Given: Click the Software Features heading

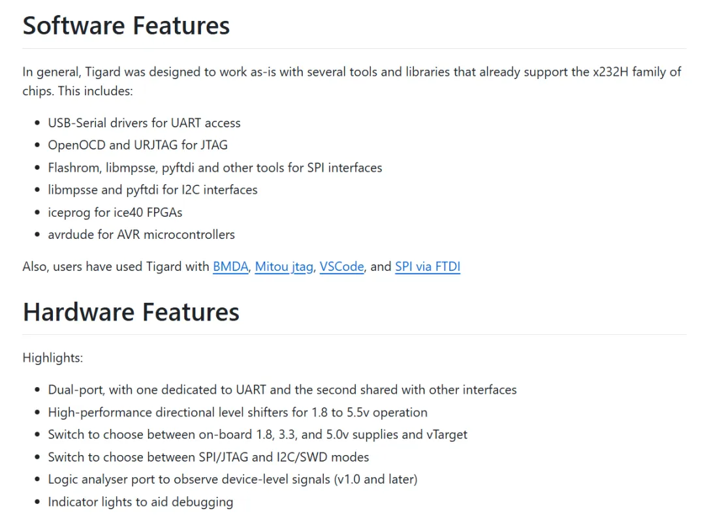Looking at the screenshot, I should [126, 25].
